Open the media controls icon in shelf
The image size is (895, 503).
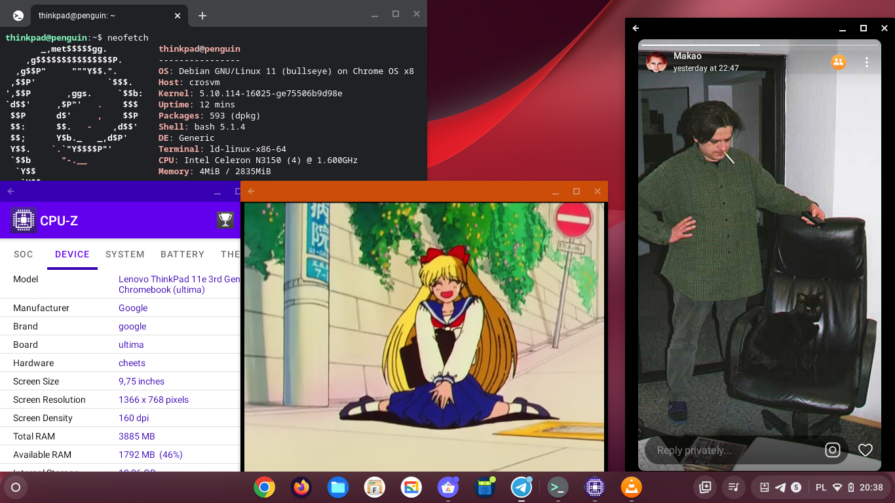coord(734,487)
